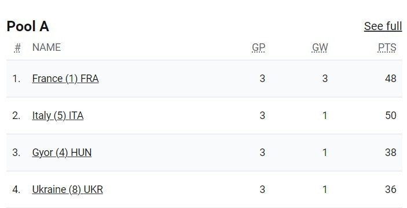407x208 pixels.
Task: Click the Pool A heading
Action: tap(28, 27)
